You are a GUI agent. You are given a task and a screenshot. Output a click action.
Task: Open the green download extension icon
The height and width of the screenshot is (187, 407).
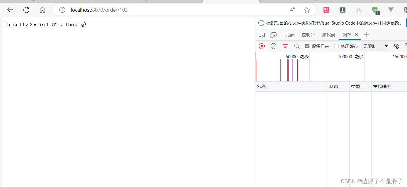coord(343,10)
